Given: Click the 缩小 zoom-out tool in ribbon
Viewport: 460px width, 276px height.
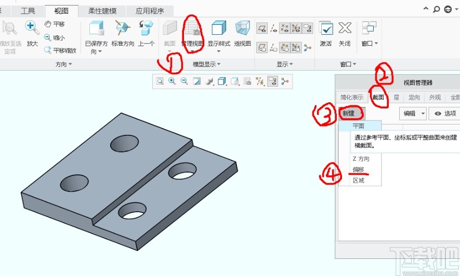Looking at the screenshot, I should tap(54, 37).
